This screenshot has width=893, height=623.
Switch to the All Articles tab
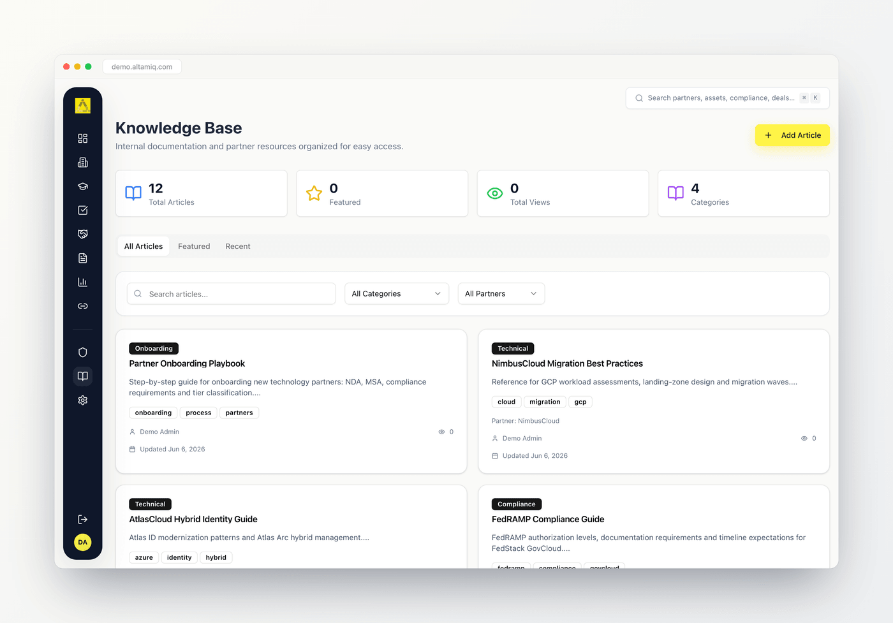tap(144, 246)
